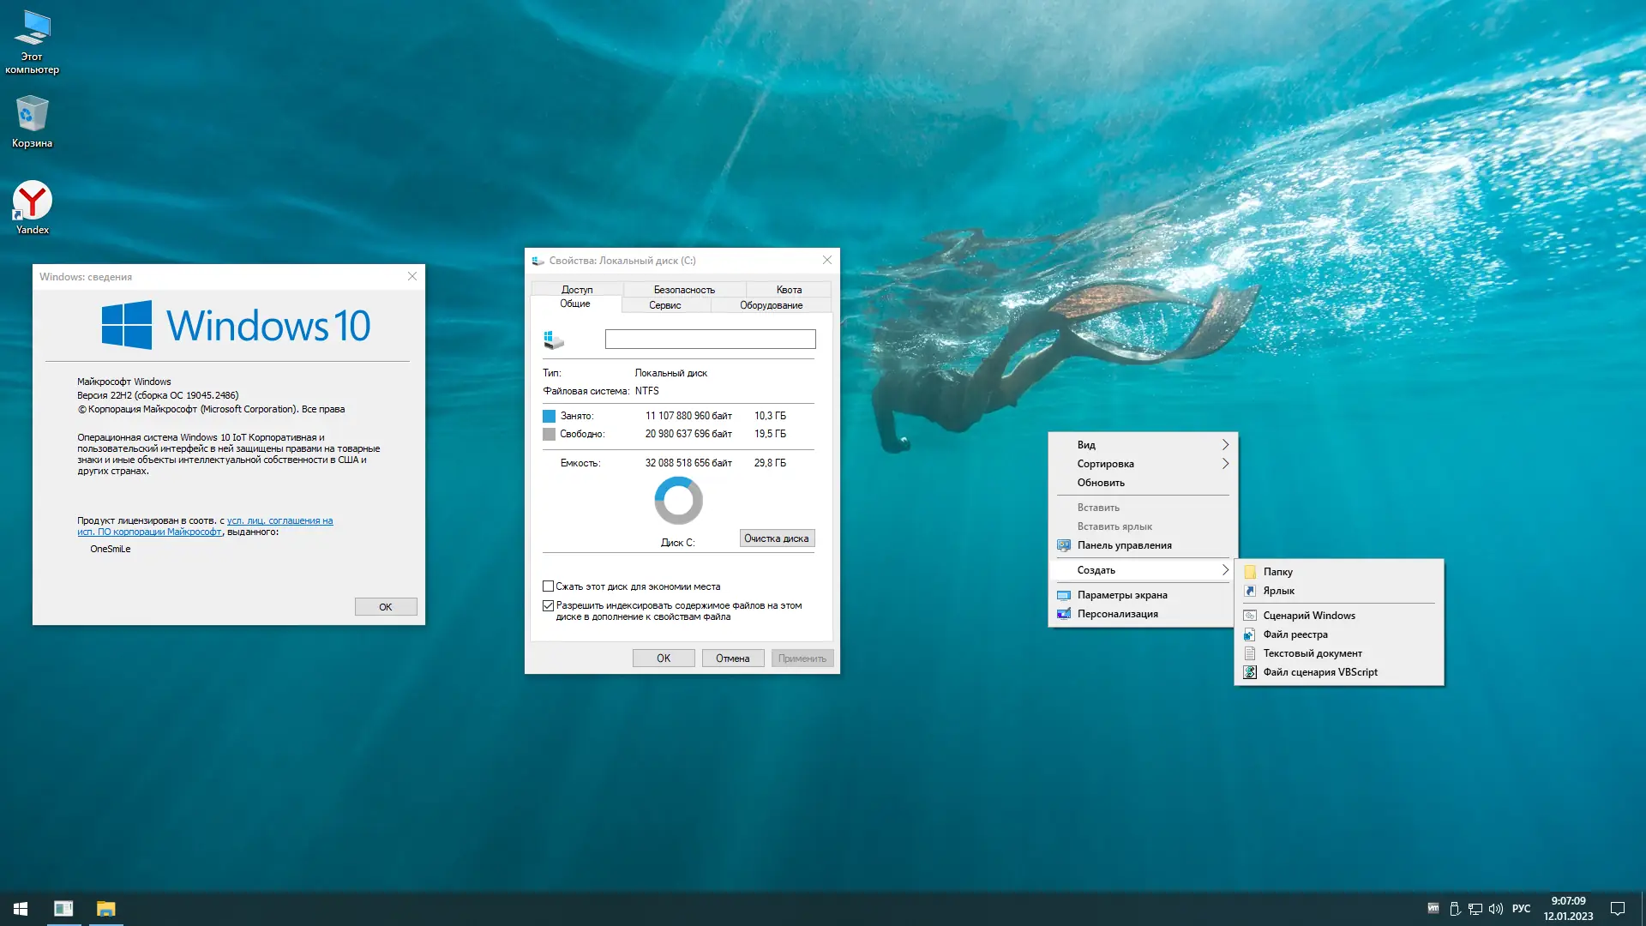Select 'Текстовый документ' from the create menu
1646x926 pixels.
pos(1312,653)
